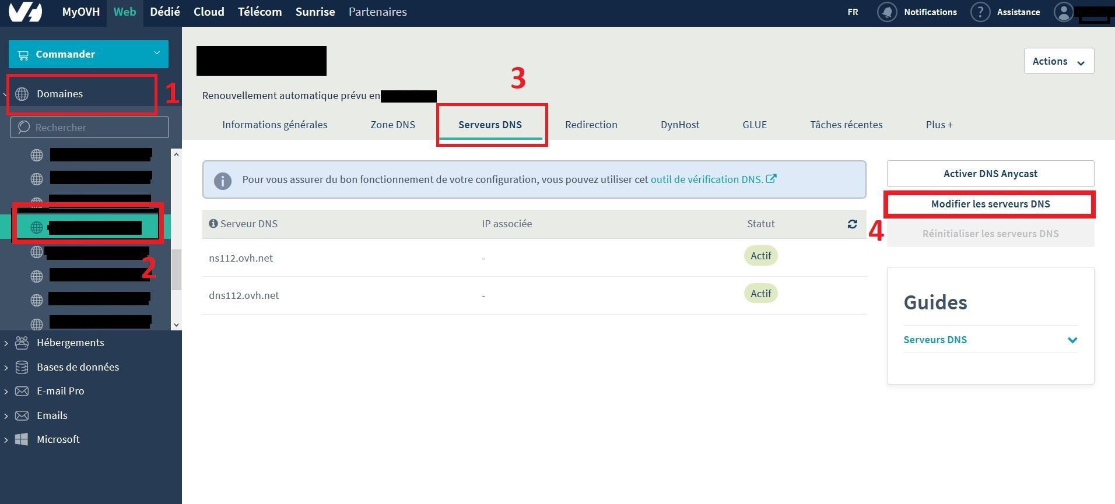Expand the E-mail Pro section arrow

click(x=6, y=392)
